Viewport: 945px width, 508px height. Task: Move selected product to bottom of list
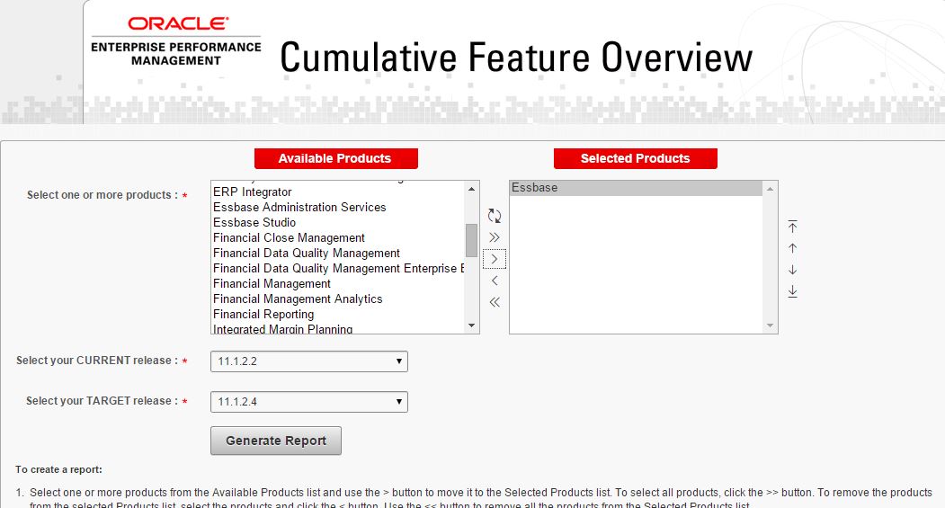(792, 291)
